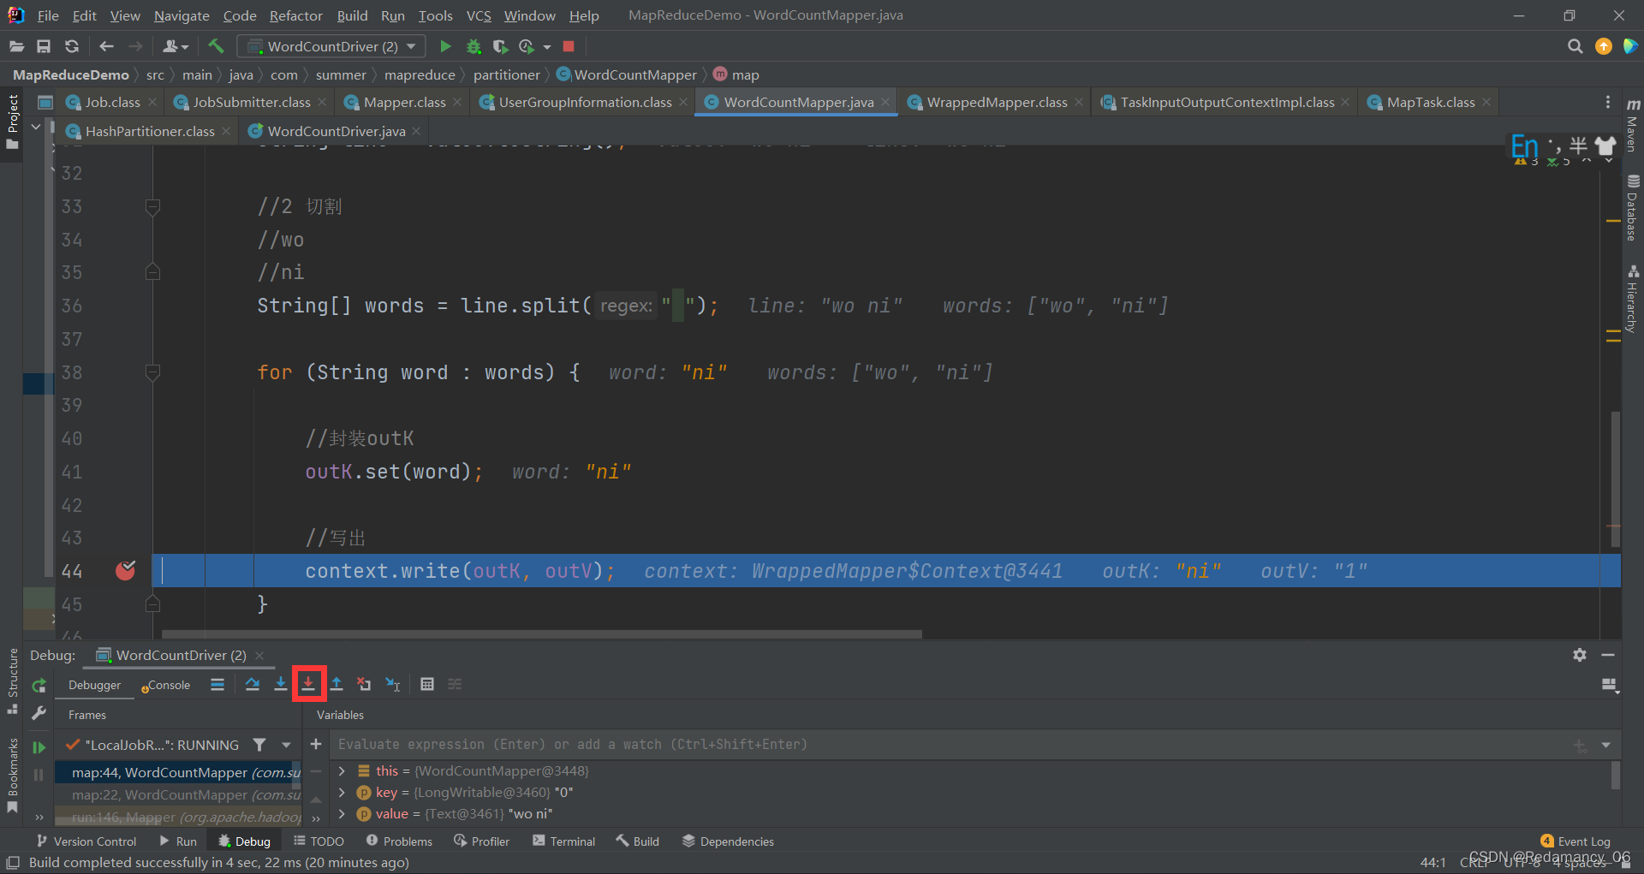The height and width of the screenshot is (874, 1644).
Task: Click the Reload from disk icon
Action: [72, 46]
